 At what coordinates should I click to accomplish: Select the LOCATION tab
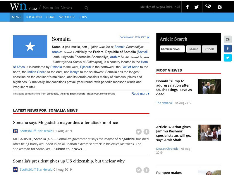[34, 17]
